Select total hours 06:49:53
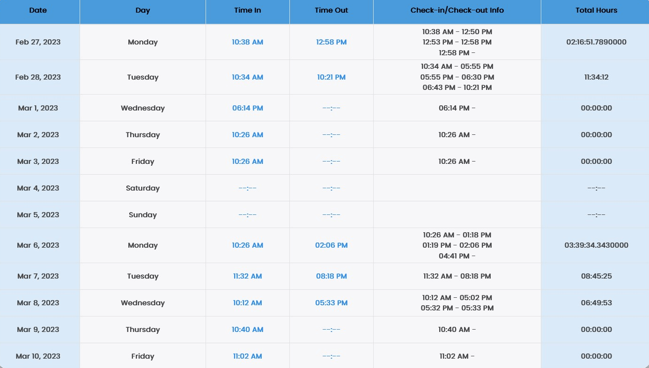 [597, 303]
